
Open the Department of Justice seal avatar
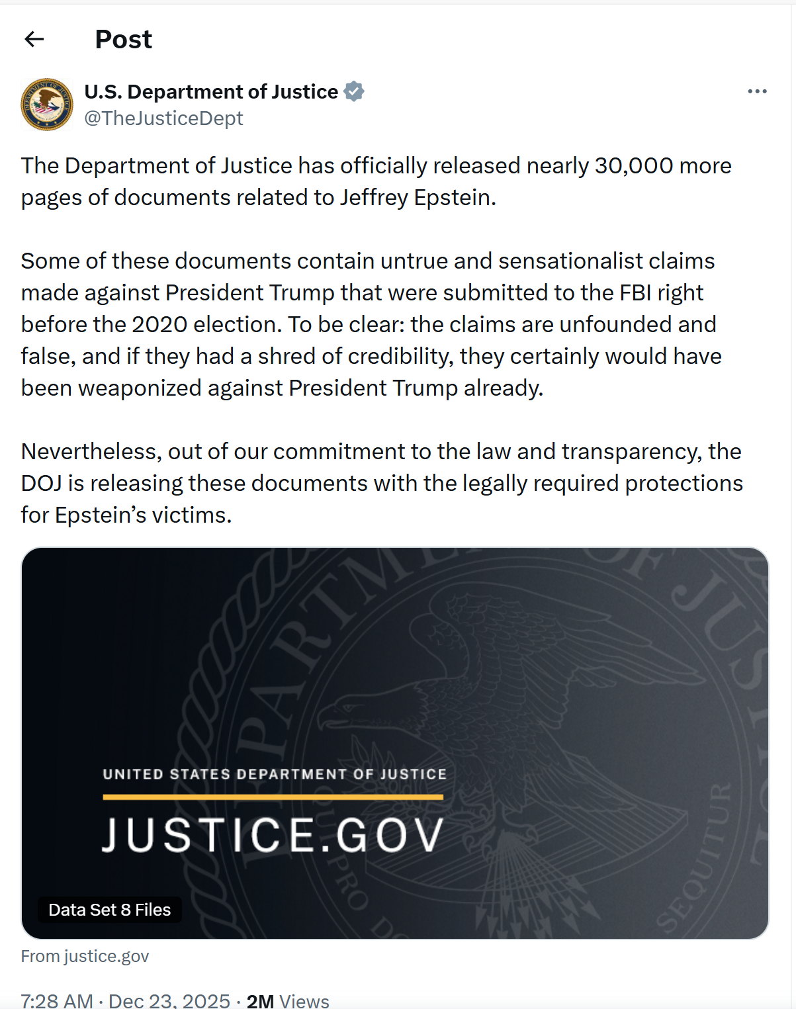[x=47, y=105]
